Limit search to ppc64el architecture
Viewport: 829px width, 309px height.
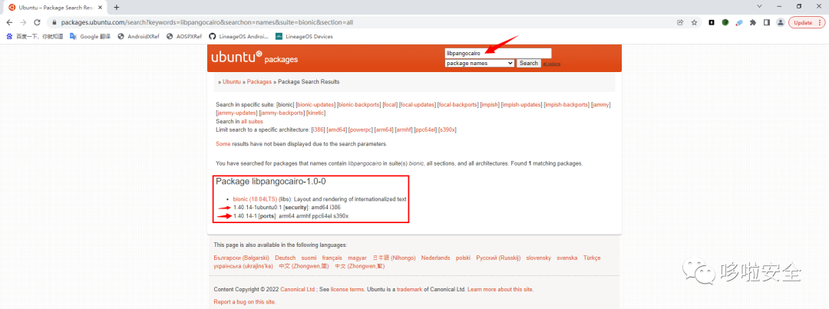click(x=426, y=130)
